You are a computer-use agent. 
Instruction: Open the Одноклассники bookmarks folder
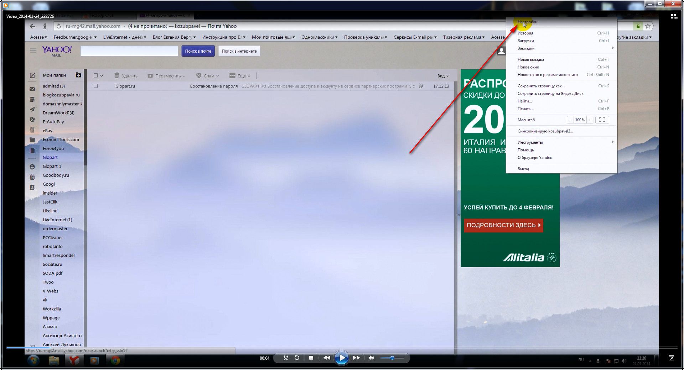319,37
